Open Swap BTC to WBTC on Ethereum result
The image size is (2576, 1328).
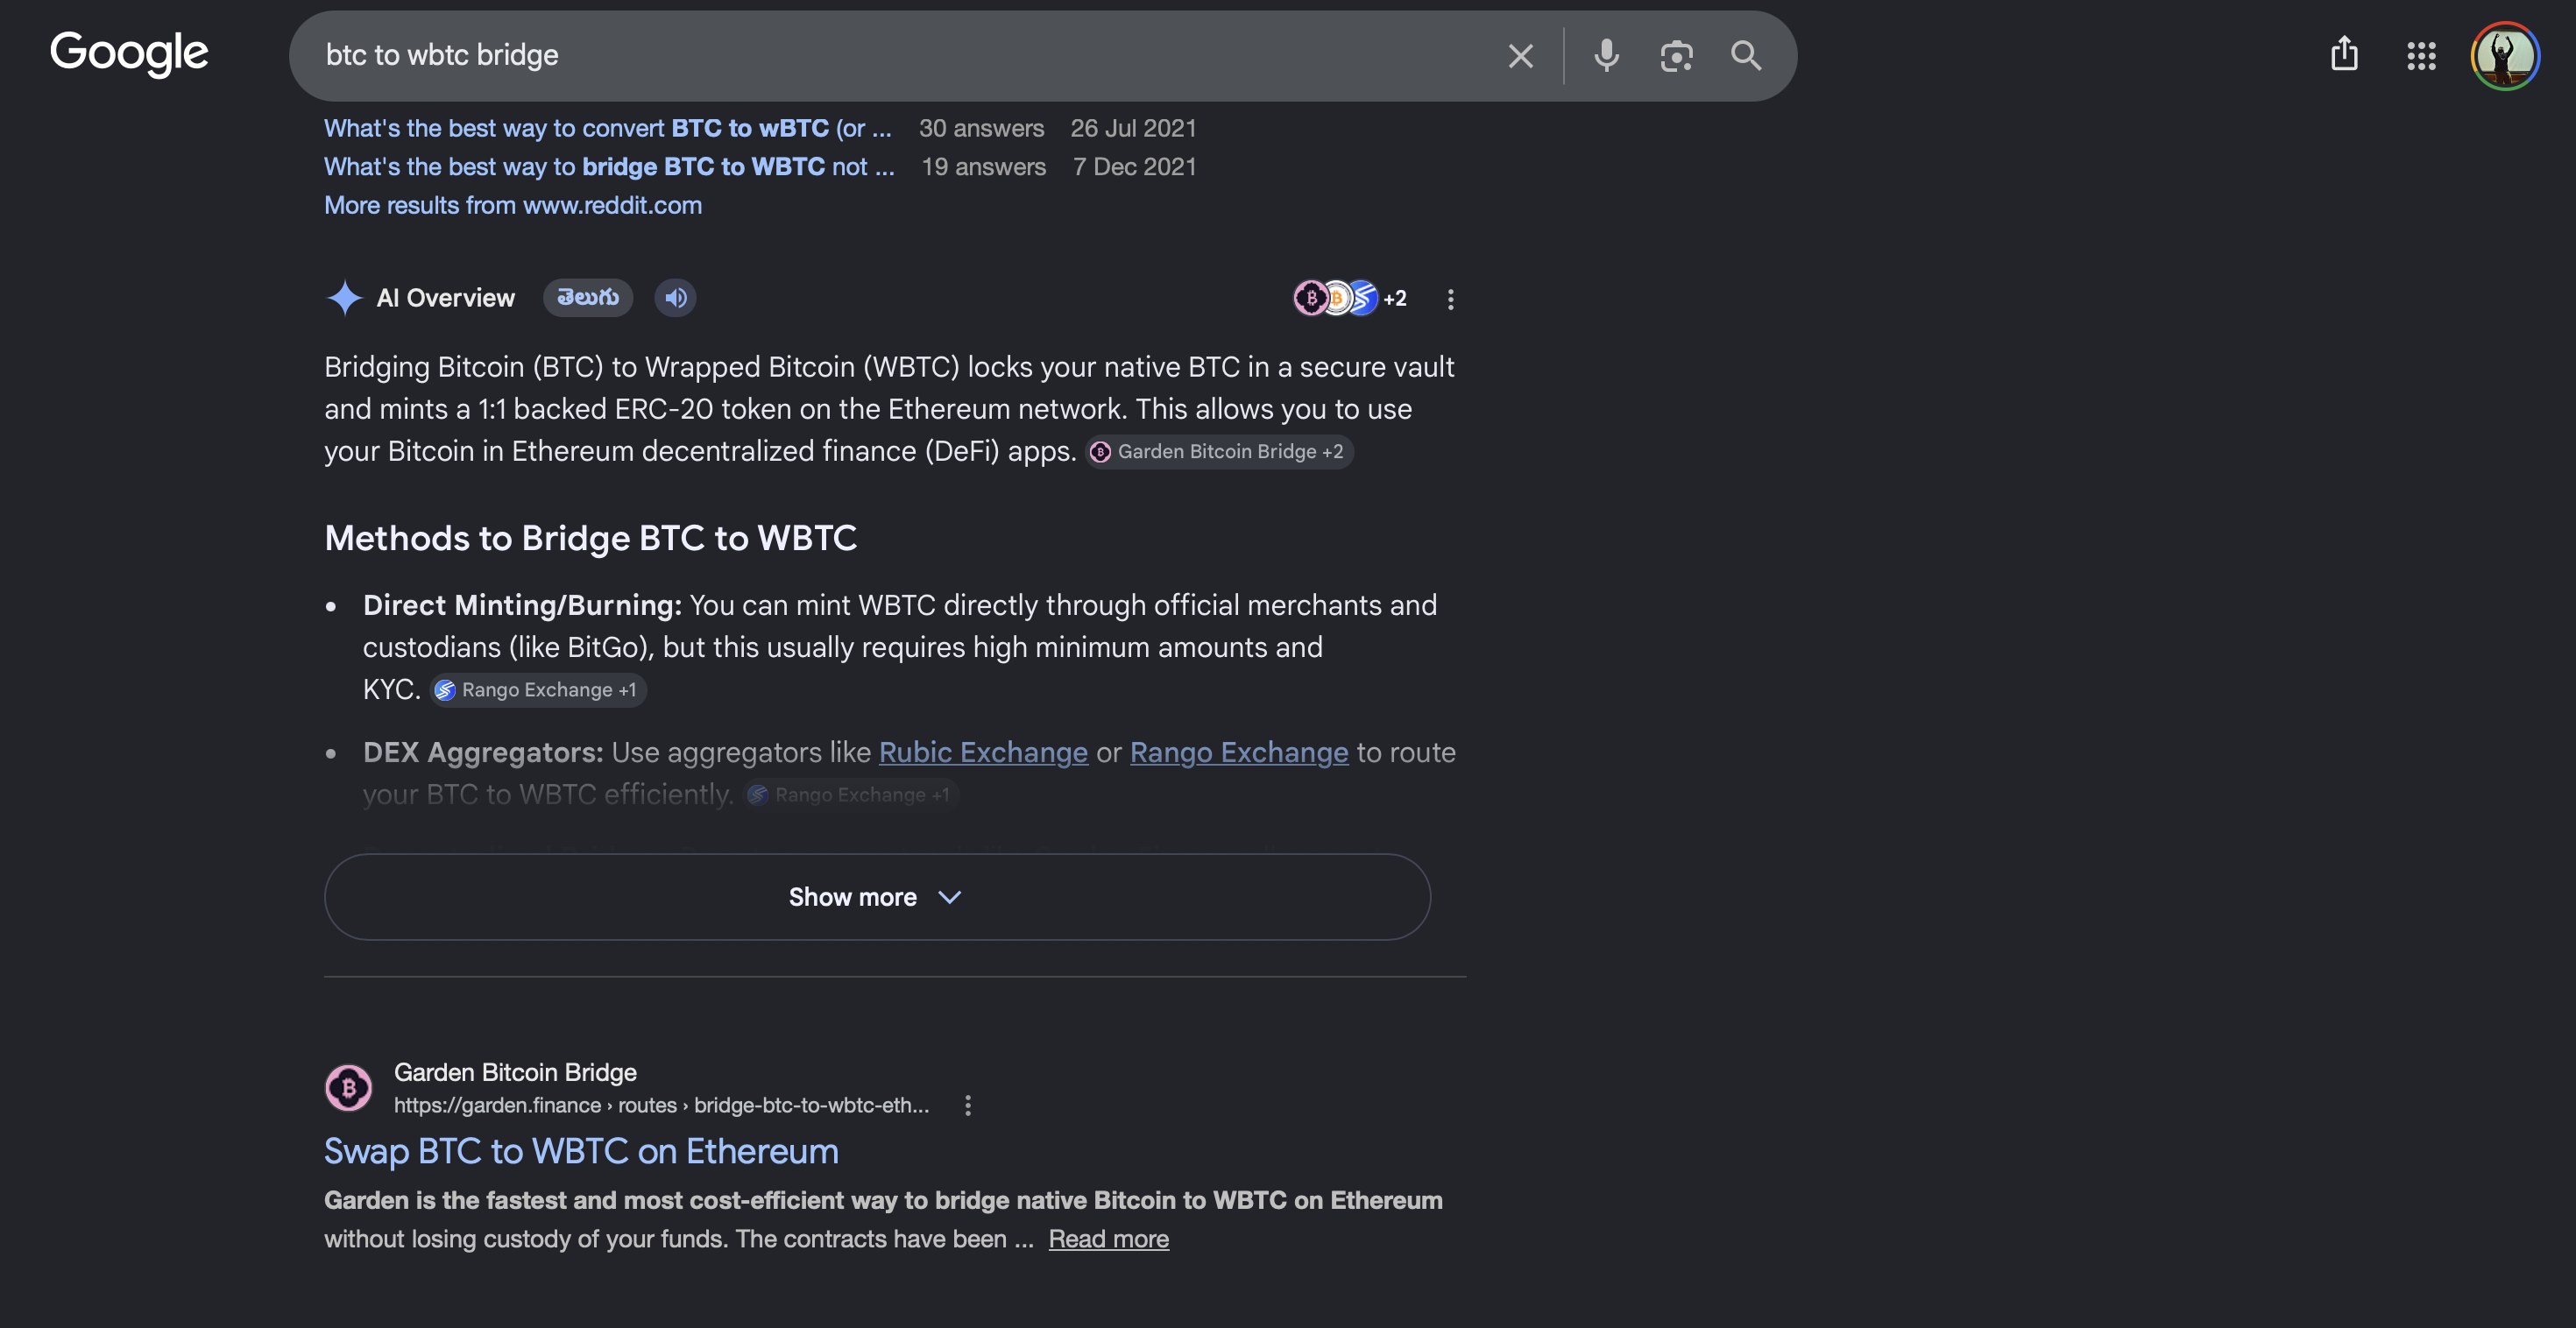click(581, 1151)
